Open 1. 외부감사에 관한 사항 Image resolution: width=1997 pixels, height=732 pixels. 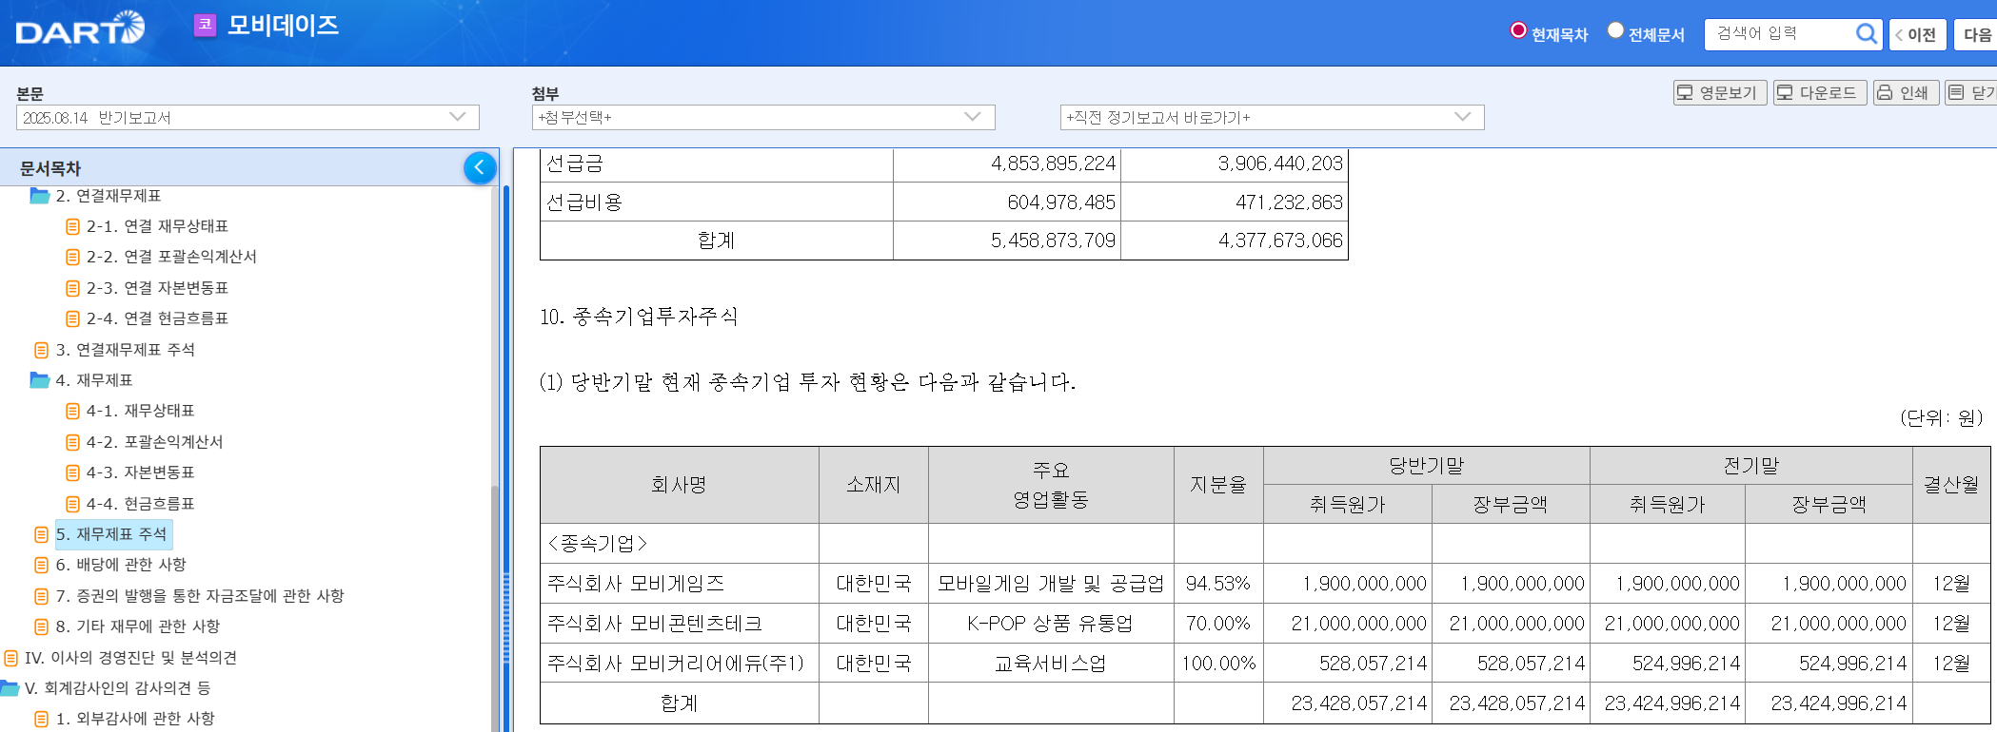pos(135,719)
